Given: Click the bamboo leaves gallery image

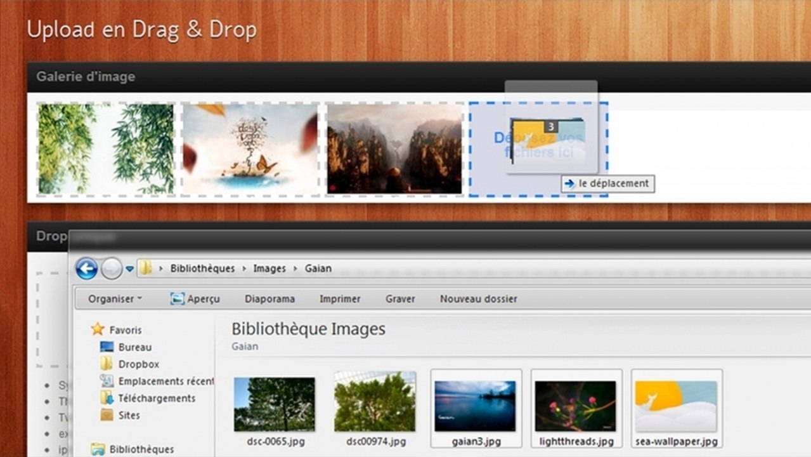Looking at the screenshot, I should pos(105,149).
